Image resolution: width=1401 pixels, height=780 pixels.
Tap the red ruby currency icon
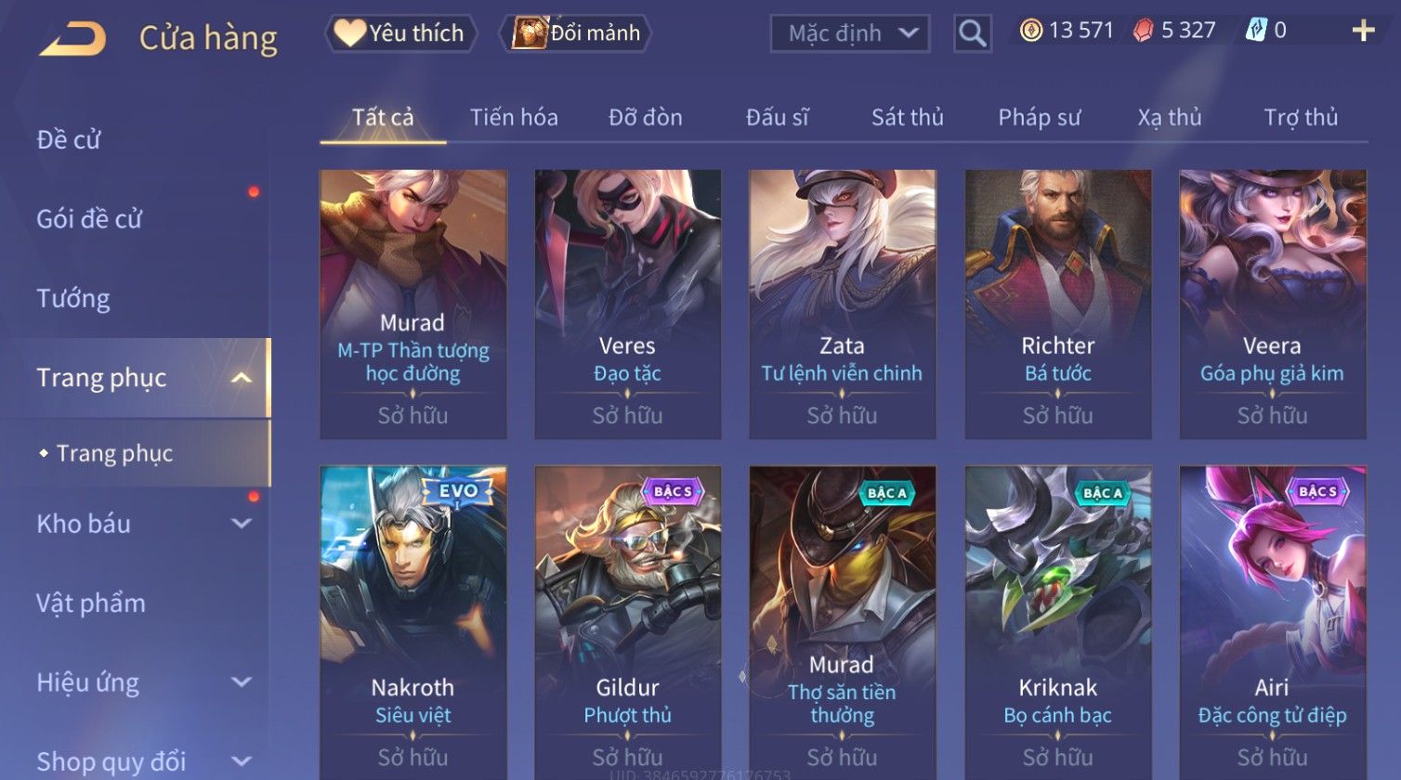tap(1143, 31)
